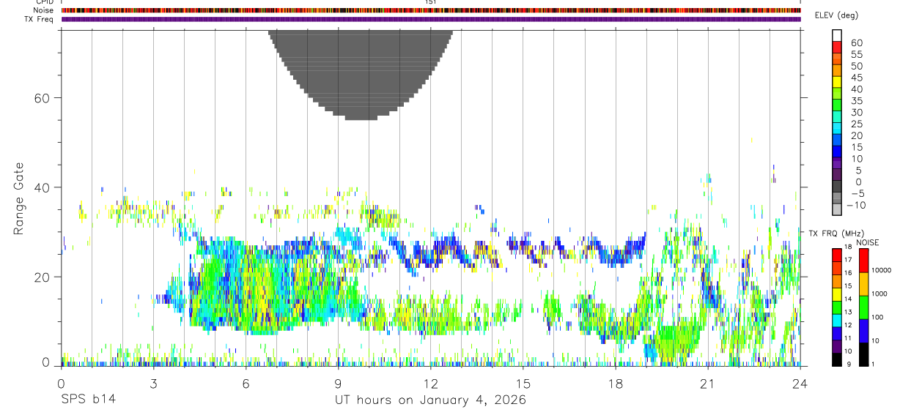
Task: Click the blue 11–12 MHz TX FRQ swatch
Action: coord(837,333)
